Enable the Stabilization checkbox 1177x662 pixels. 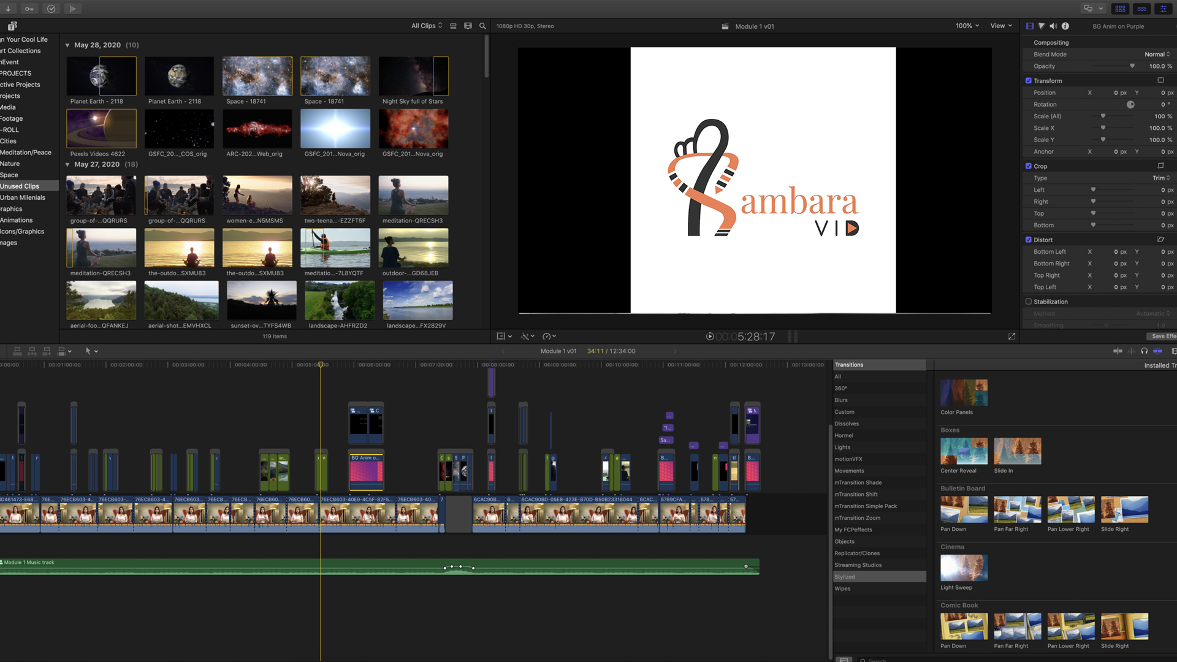pos(1029,301)
